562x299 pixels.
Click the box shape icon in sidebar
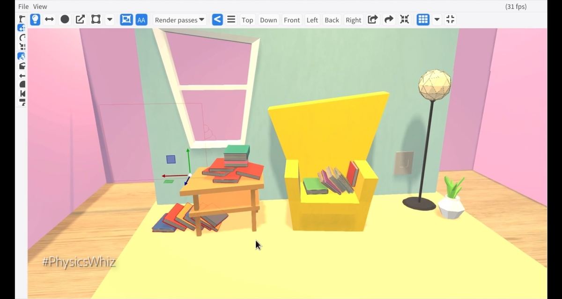(22, 66)
